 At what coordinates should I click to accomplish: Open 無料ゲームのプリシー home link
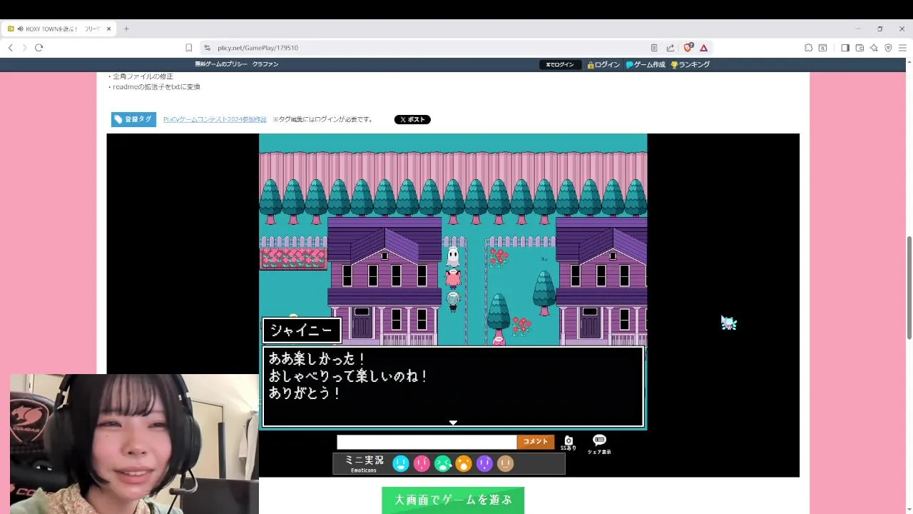(x=221, y=64)
